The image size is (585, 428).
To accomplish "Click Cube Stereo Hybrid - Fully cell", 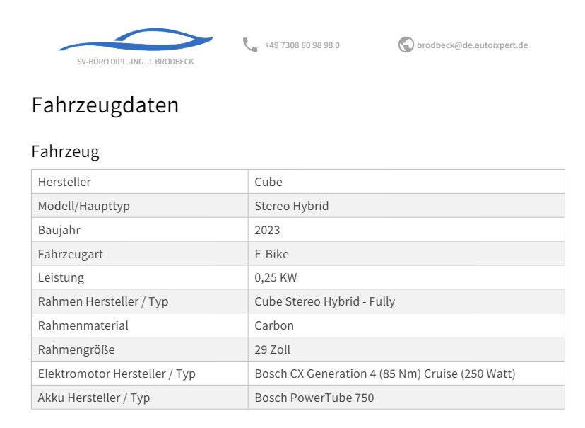I will tap(406, 301).
